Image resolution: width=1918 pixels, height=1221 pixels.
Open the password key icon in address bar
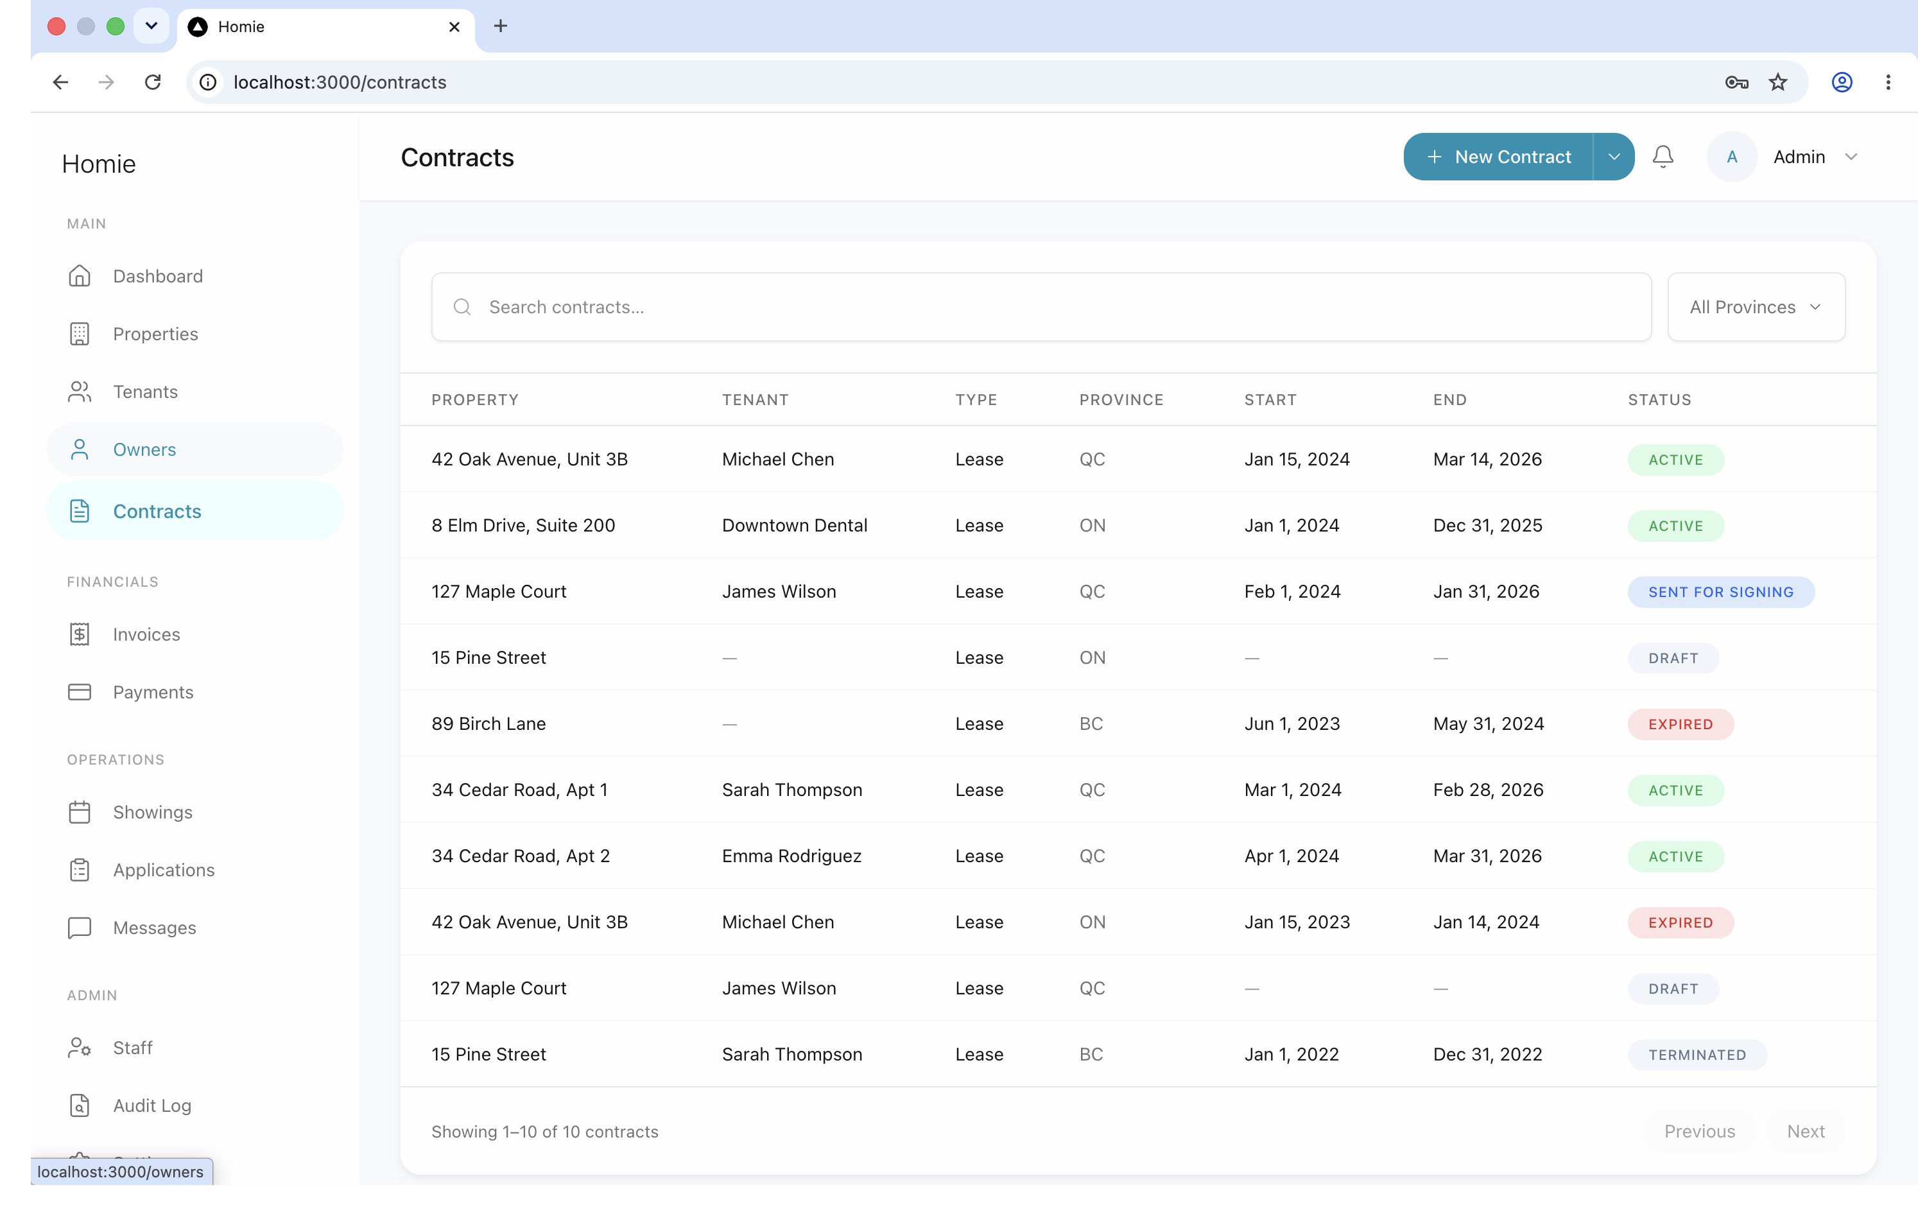(x=1736, y=82)
